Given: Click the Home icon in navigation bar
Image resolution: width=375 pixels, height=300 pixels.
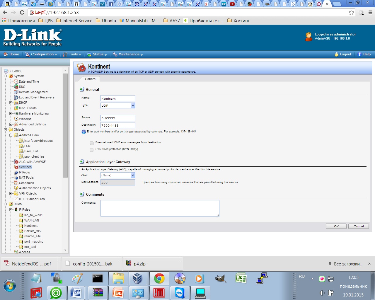Looking at the screenshot, I should [x=6, y=54].
